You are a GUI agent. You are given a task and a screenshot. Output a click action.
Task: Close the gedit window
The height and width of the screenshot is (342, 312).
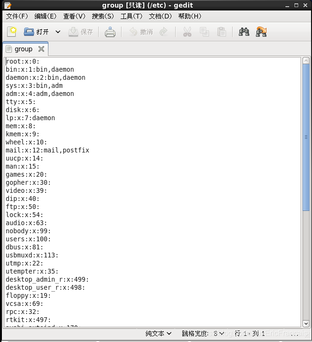click(305, 5)
